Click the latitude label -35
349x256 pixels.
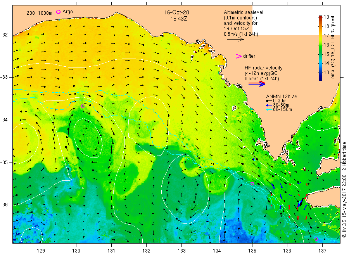coord(4,163)
